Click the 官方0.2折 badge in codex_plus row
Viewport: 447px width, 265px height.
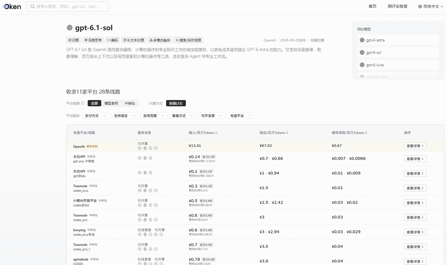tap(206, 186)
